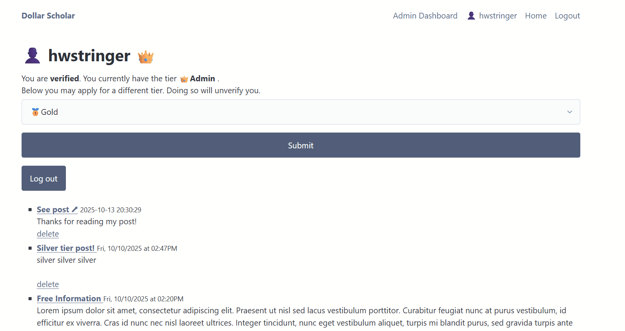
Task: Click the large profile avatar beside the heading
Action: tap(32, 56)
